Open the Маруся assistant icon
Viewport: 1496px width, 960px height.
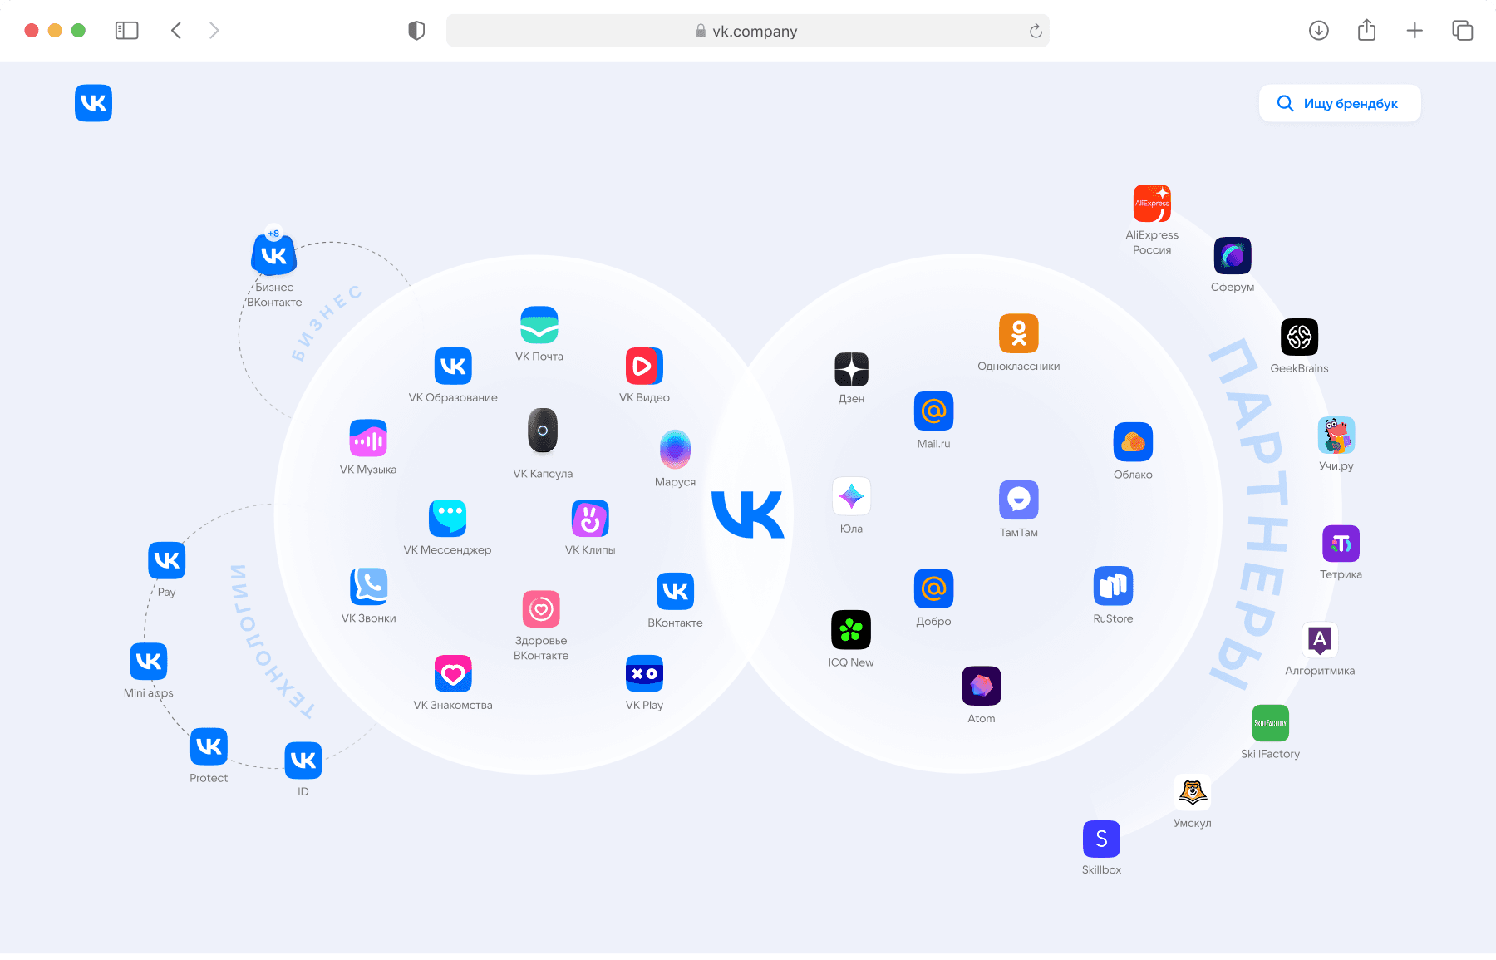point(675,449)
